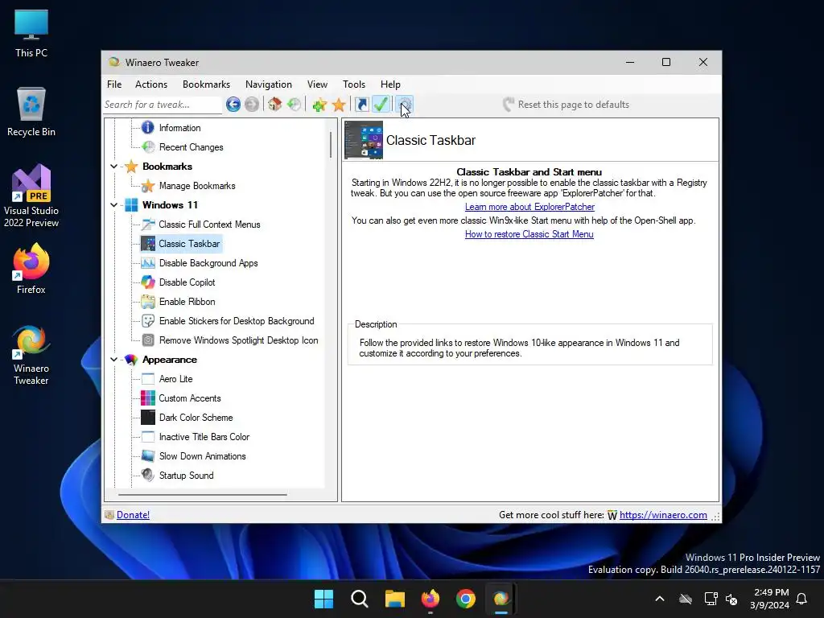Open the File menu
Viewport: 824px width, 618px height.
click(x=114, y=84)
